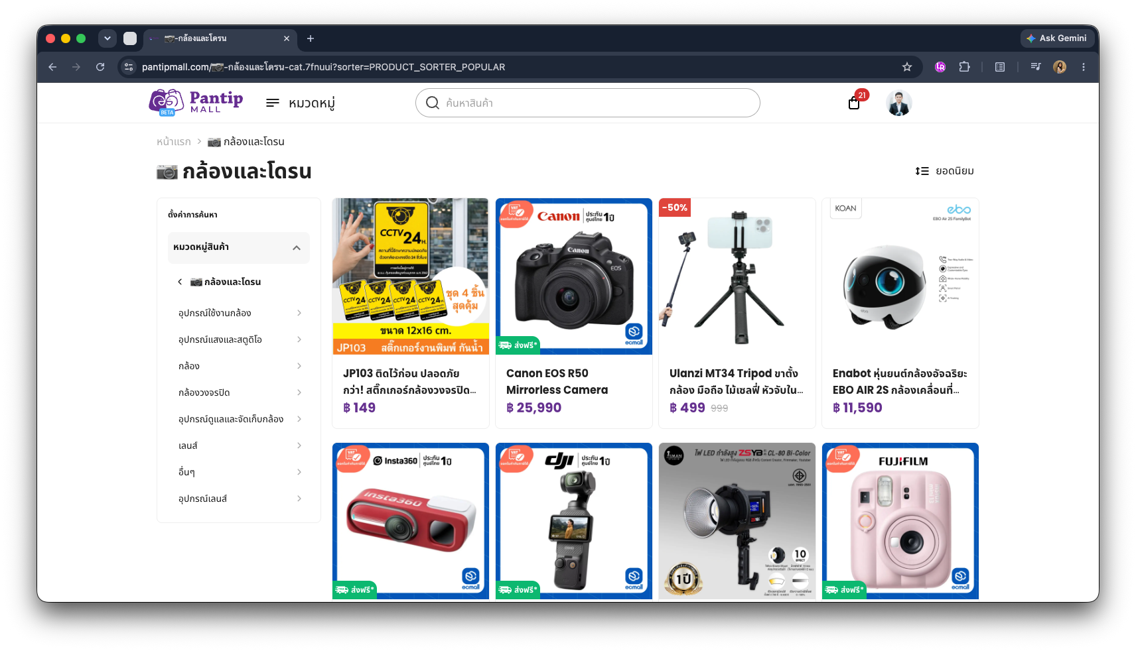
Task: Open the tab search dropdown
Action: tap(107, 38)
